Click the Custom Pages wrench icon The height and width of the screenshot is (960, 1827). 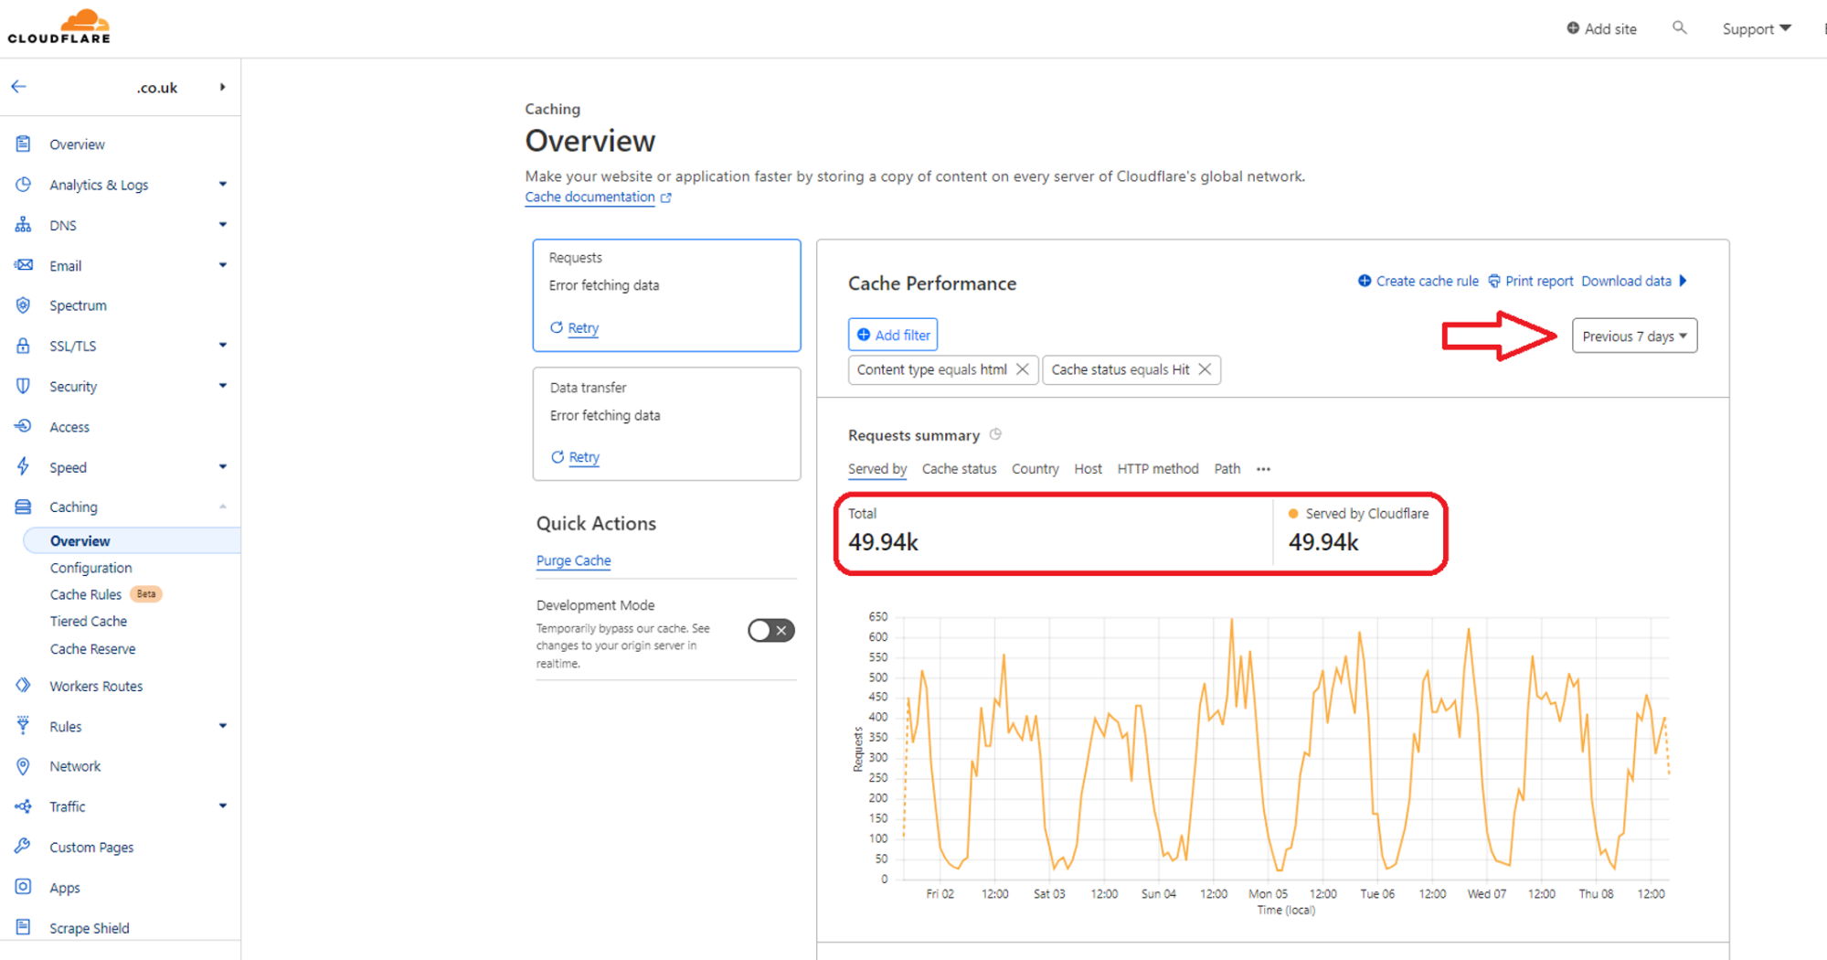23,847
